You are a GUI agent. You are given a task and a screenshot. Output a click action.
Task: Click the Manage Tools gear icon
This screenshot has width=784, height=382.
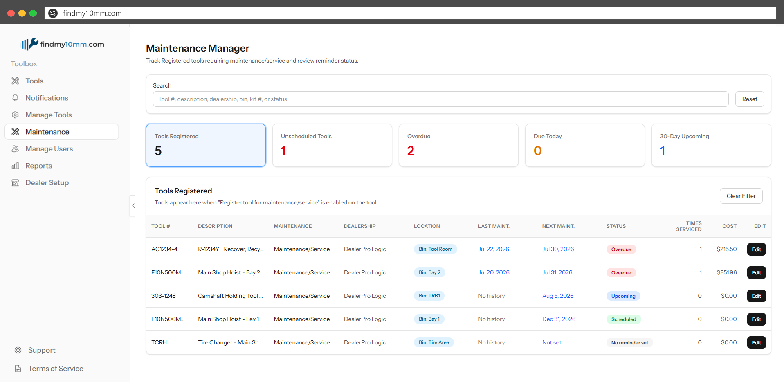(x=16, y=115)
